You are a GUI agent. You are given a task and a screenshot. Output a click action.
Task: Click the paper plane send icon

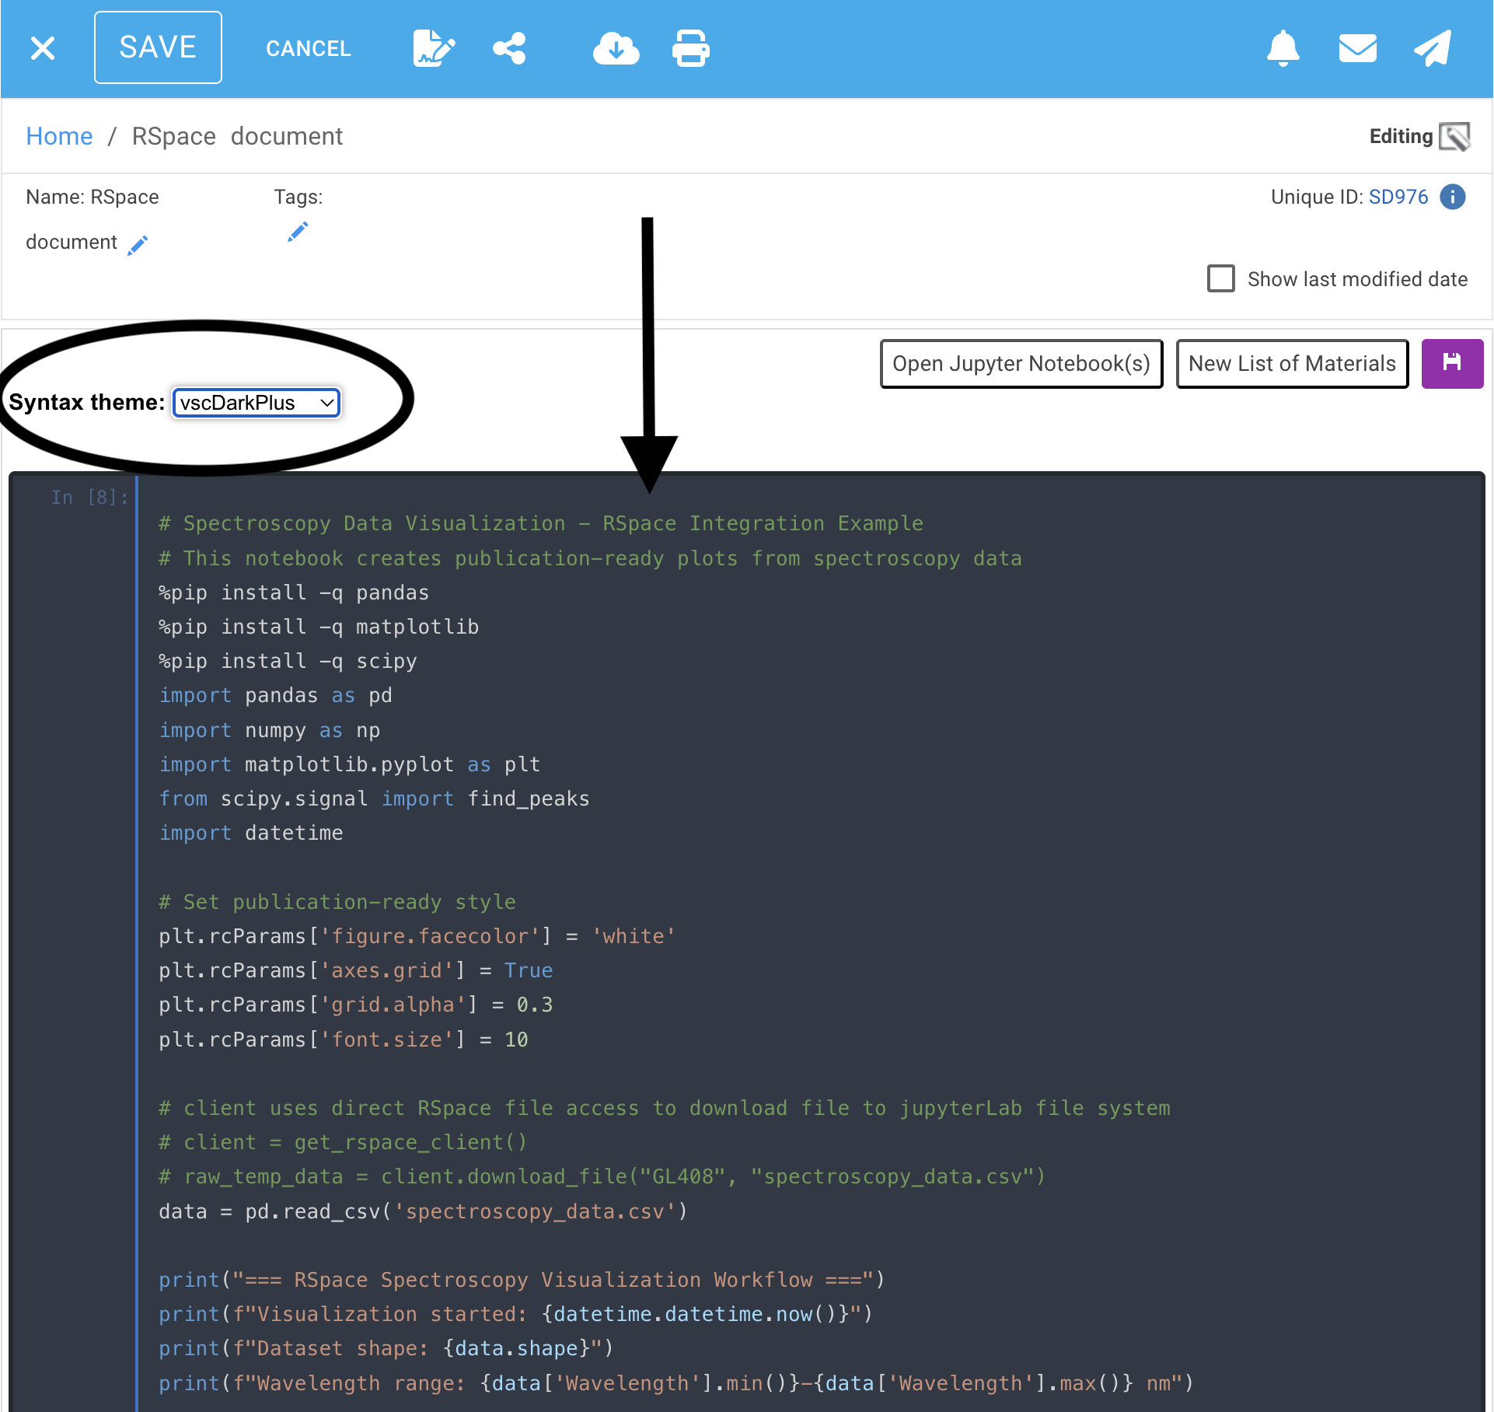(1433, 48)
